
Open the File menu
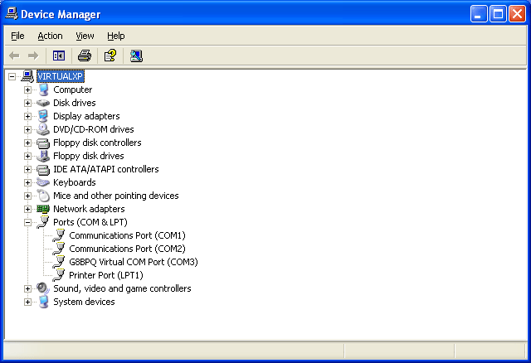(x=17, y=36)
